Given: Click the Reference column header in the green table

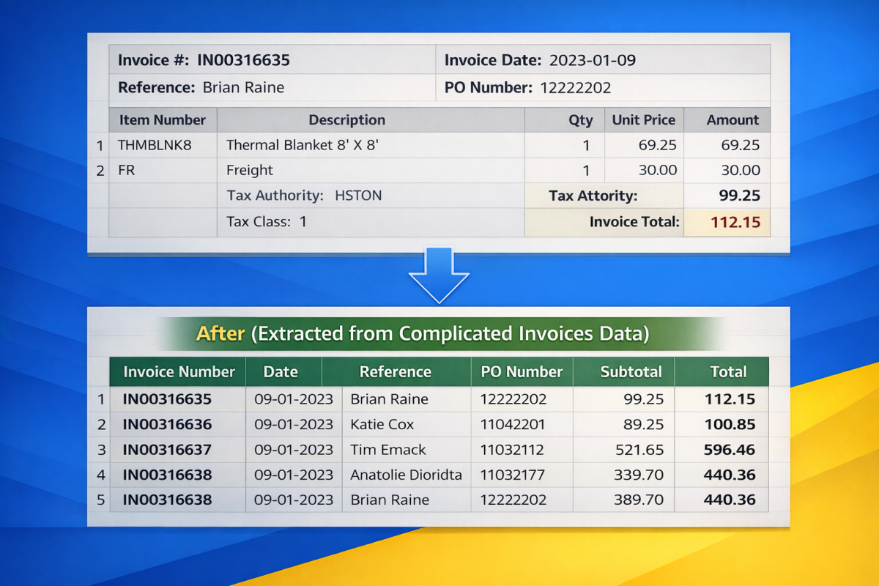Looking at the screenshot, I should (x=396, y=372).
